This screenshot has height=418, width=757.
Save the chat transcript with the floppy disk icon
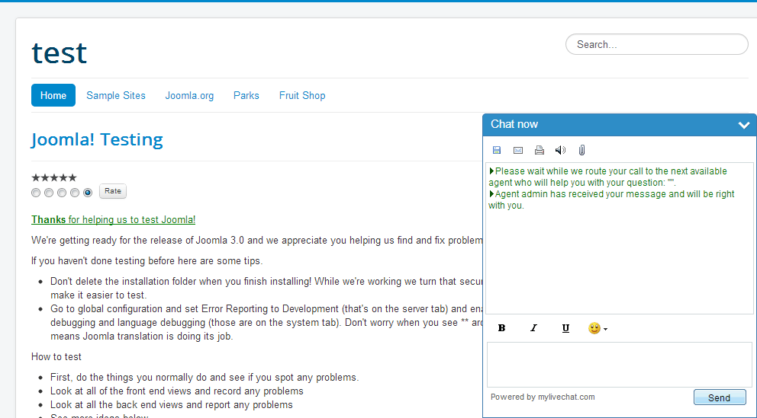pyautogui.click(x=496, y=150)
